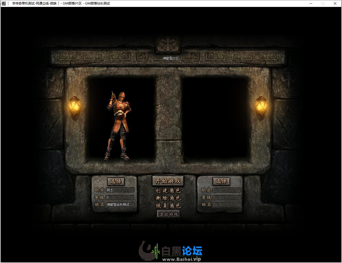Click the right 姓名 label

(206, 204)
